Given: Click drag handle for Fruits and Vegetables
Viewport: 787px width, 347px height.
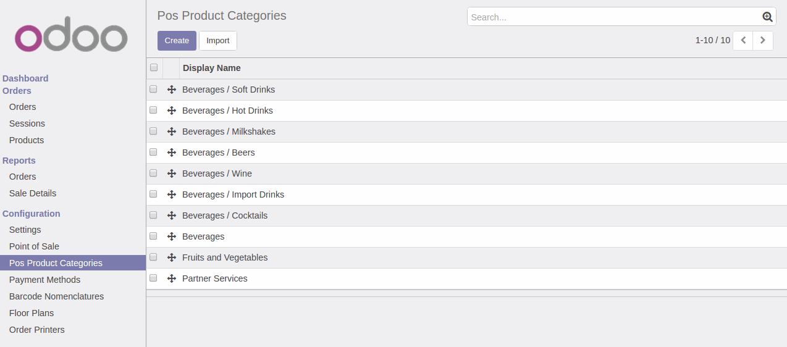Looking at the screenshot, I should tap(172, 257).
